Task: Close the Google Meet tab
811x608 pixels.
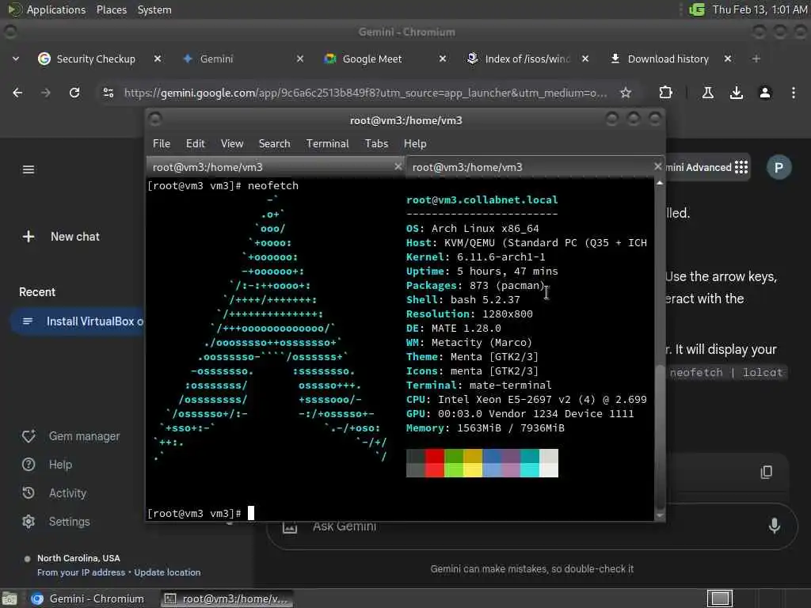Action: click(443, 59)
